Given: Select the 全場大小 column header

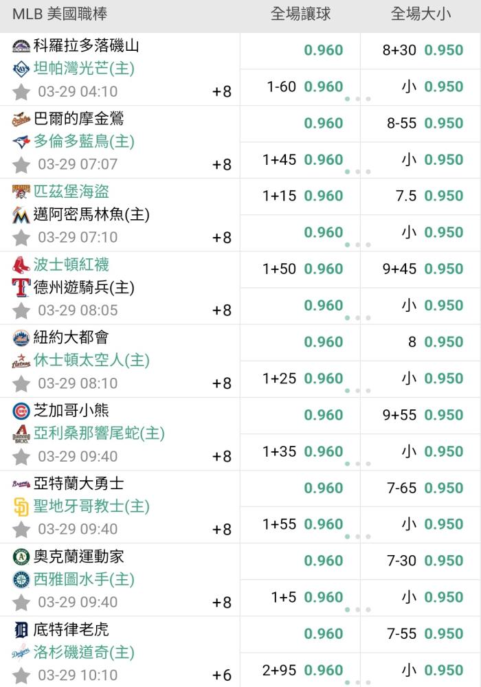Looking at the screenshot, I should [x=421, y=14].
